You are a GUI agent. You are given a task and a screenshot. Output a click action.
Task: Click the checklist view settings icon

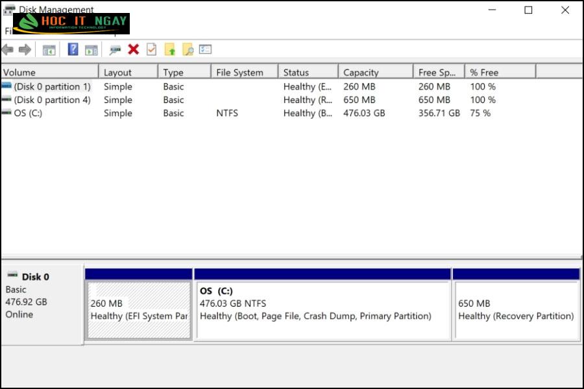205,49
